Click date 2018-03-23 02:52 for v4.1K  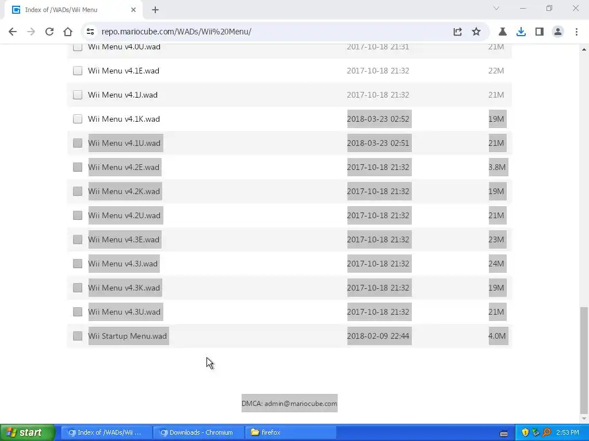pos(379,119)
